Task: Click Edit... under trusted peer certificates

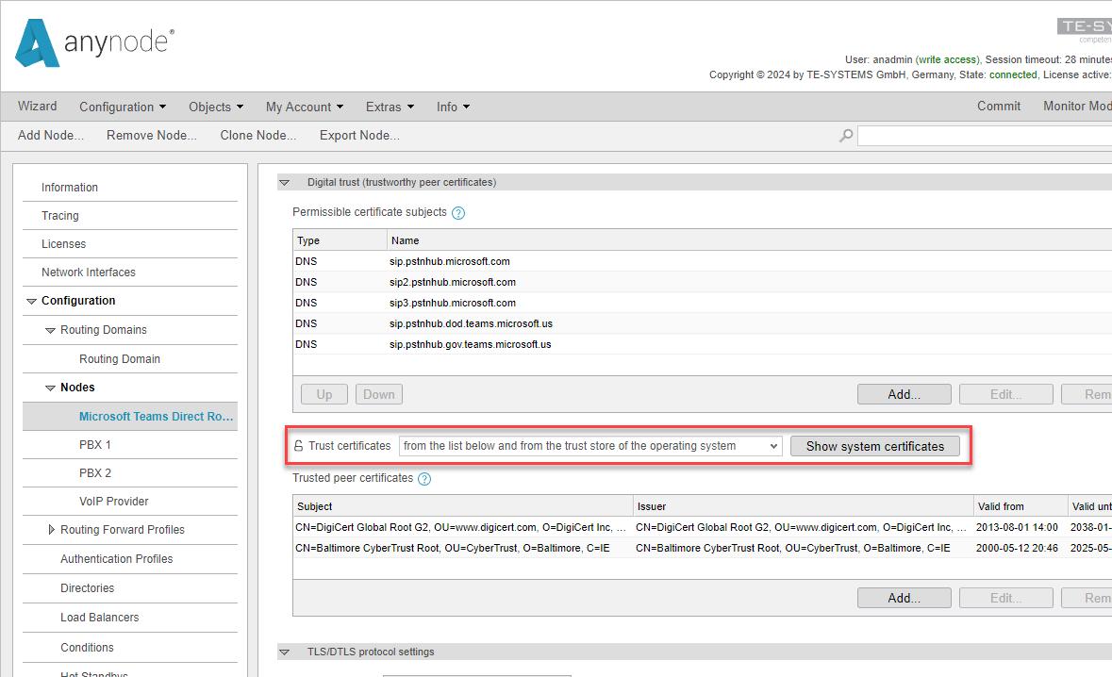Action: point(1006,598)
